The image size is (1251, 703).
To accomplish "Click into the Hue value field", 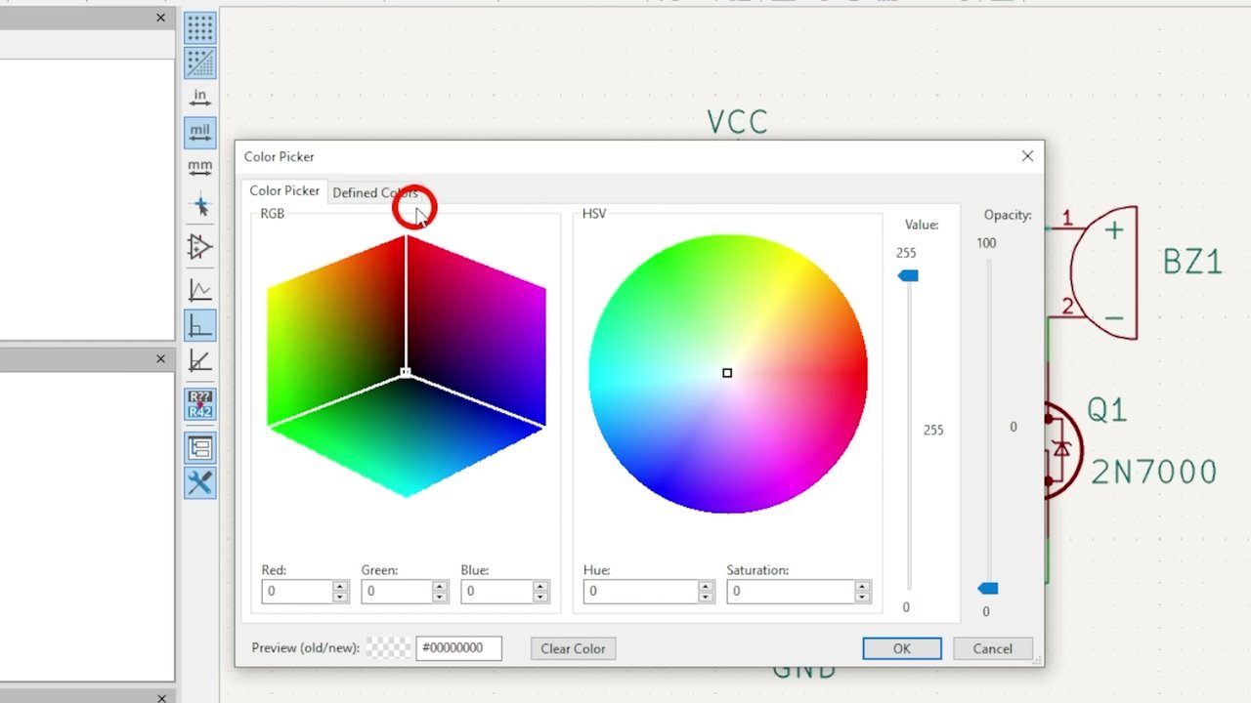I will pos(640,592).
